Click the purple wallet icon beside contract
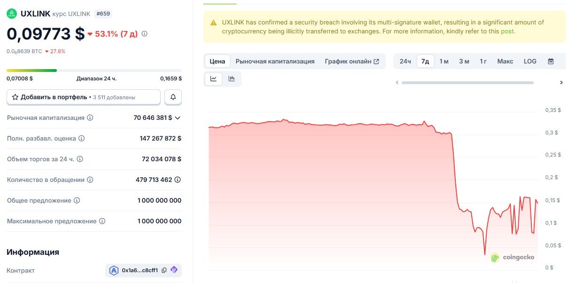The image size is (569, 283). click(174, 270)
